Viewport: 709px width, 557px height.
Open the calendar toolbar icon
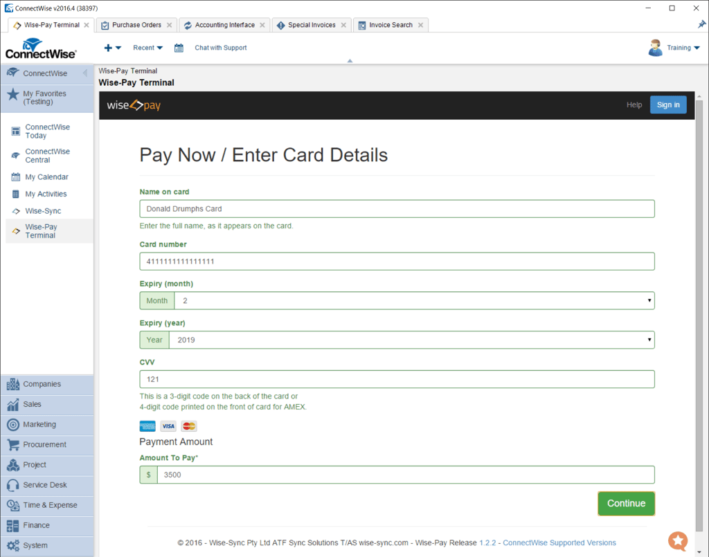coord(179,48)
